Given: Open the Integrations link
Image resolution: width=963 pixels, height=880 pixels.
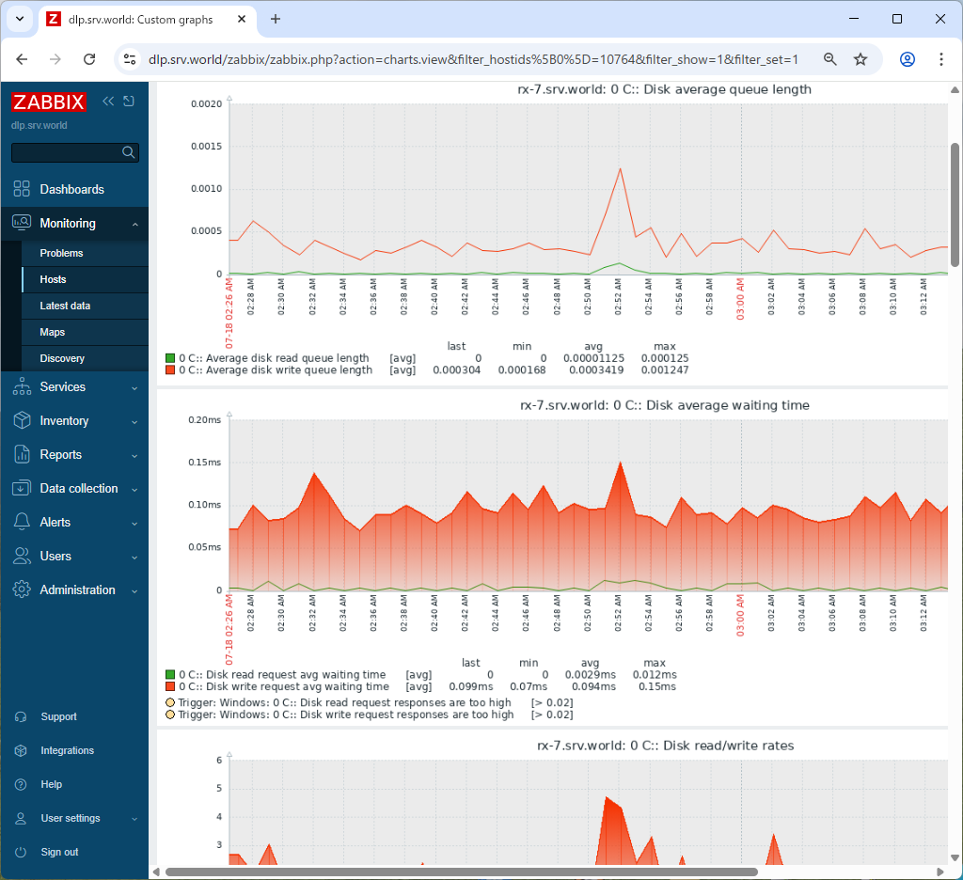Looking at the screenshot, I should [x=67, y=750].
